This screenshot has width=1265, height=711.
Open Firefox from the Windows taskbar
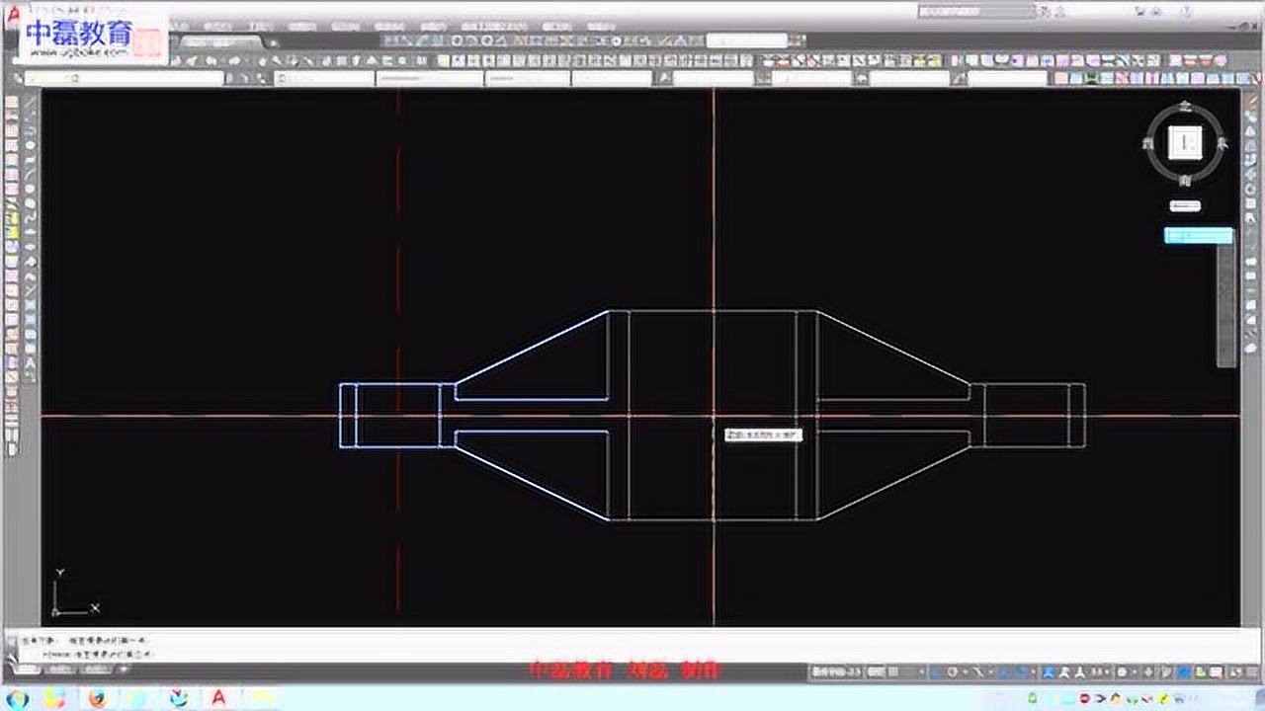point(97,698)
